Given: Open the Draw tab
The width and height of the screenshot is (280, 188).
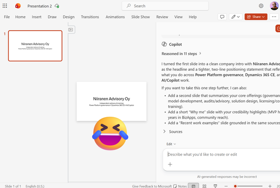Looking at the screenshot, I should 52,17.
